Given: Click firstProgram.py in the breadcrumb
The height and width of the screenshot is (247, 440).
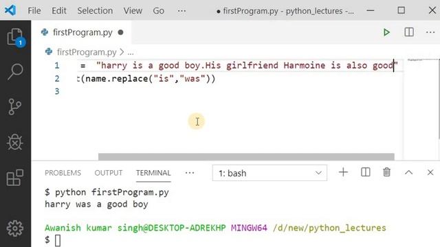Looking at the screenshot, I should click(x=87, y=52).
